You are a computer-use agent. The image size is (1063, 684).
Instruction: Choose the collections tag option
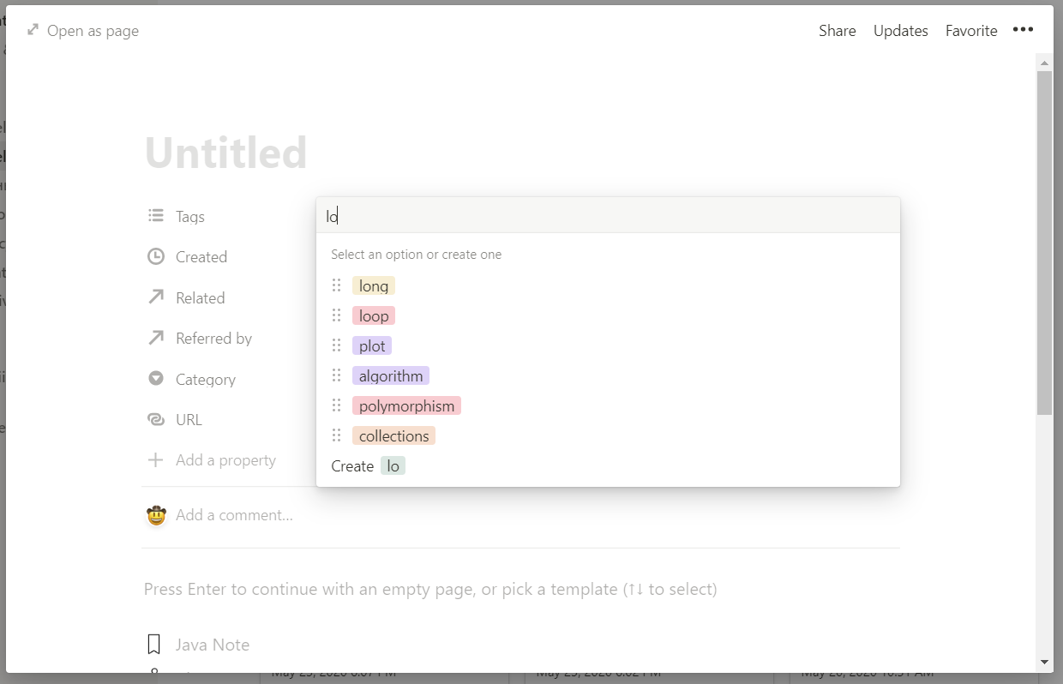[393, 436]
